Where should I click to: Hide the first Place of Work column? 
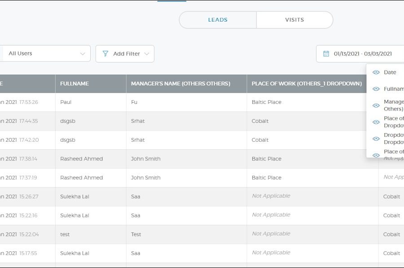pyautogui.click(x=376, y=122)
